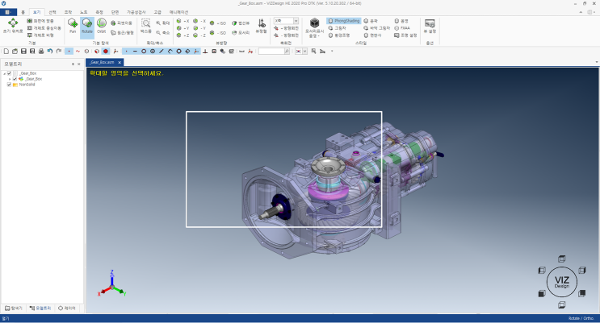Uncheck child _Gear_Box node checkbox
This screenshot has width=600, height=323.
click(15, 79)
